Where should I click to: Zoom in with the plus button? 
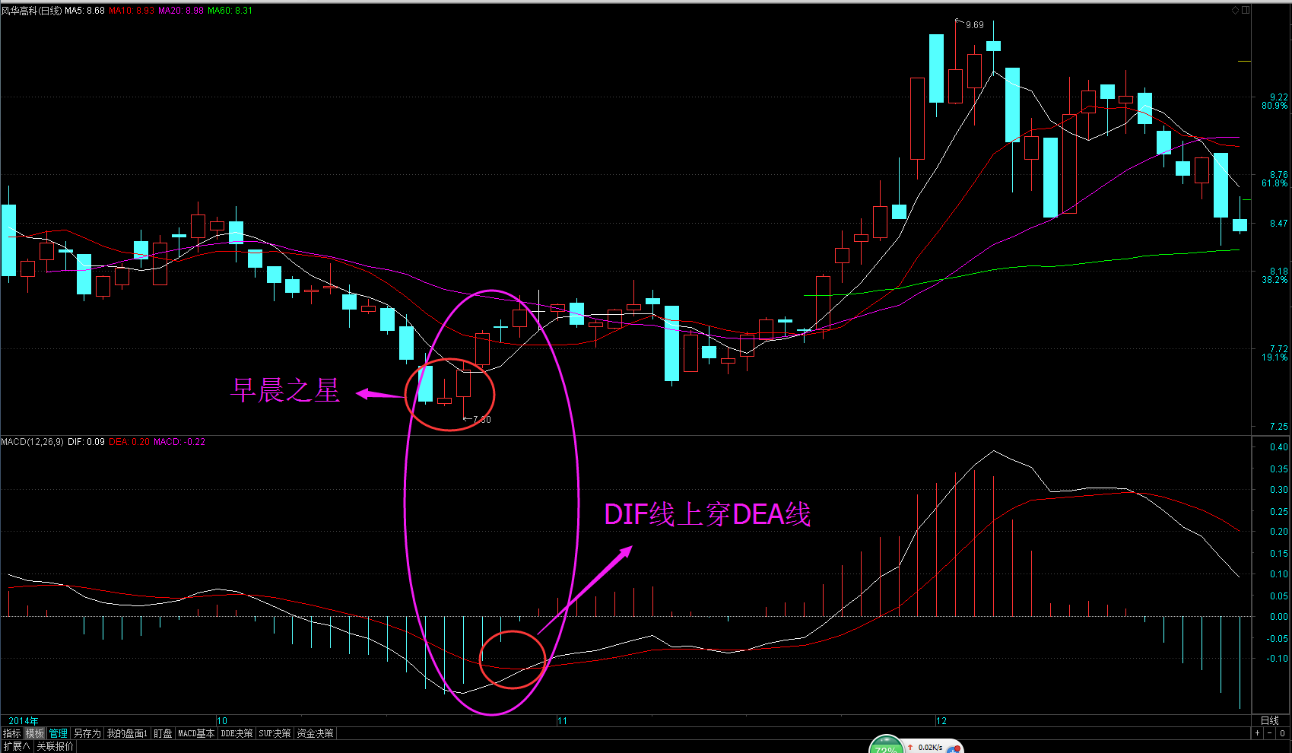pyautogui.click(x=1258, y=733)
